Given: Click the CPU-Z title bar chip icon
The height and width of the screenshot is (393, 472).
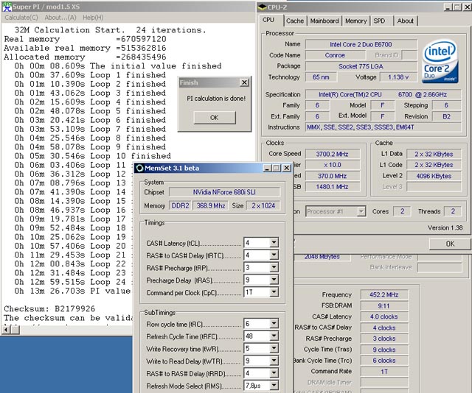Looking at the screenshot, I should coord(263,7).
